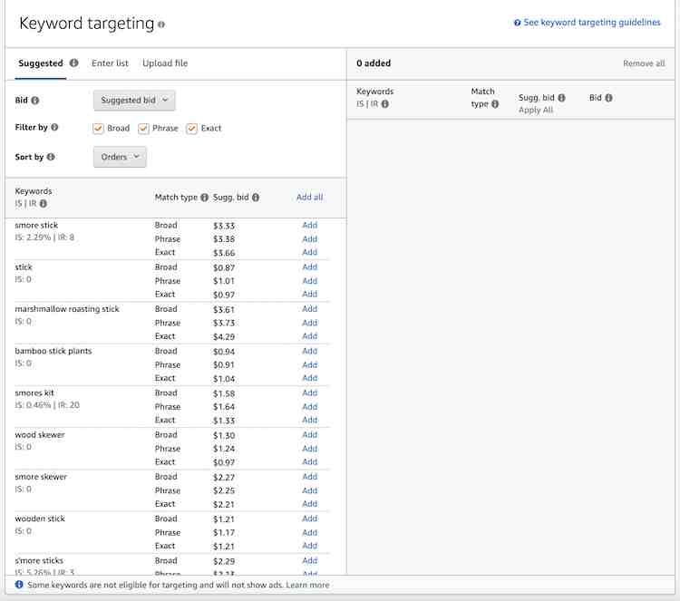Click the info icon beside Keyword targeting title
This screenshot has width=680, height=601.
point(161,24)
